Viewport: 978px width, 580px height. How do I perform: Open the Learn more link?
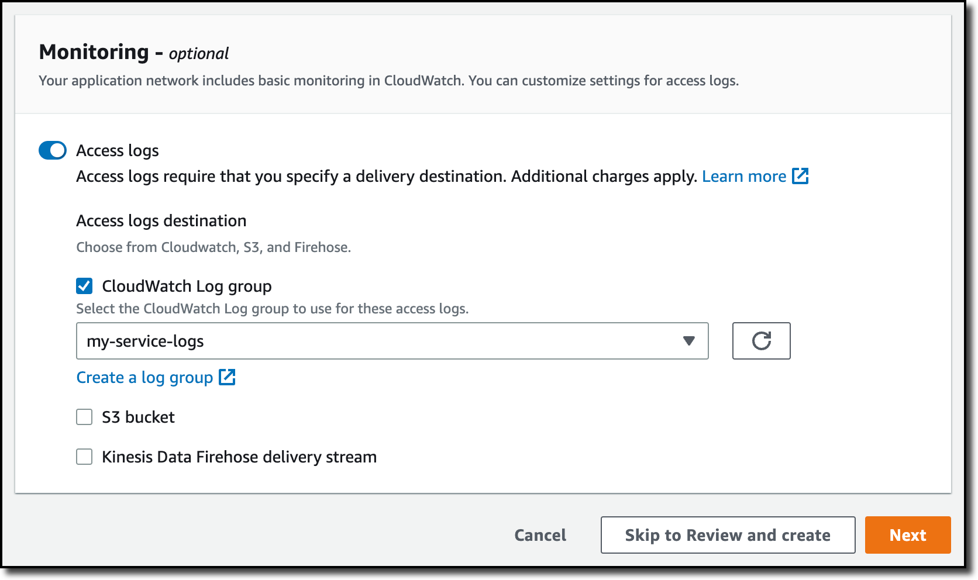tap(744, 176)
